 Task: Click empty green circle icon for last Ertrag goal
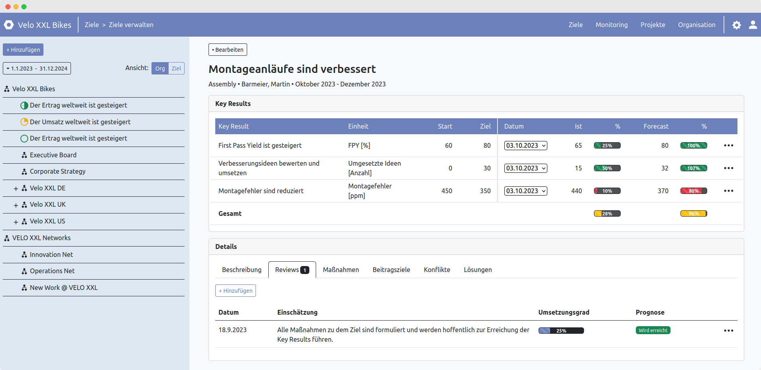24,139
